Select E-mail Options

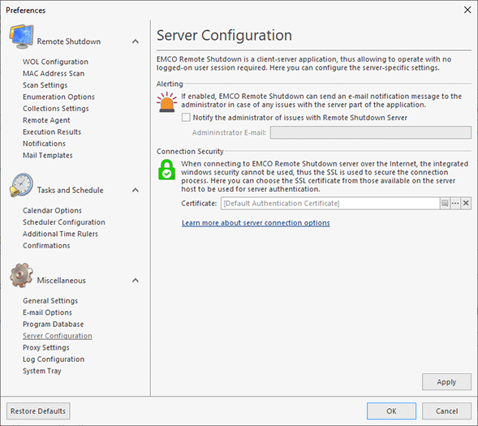tap(47, 312)
